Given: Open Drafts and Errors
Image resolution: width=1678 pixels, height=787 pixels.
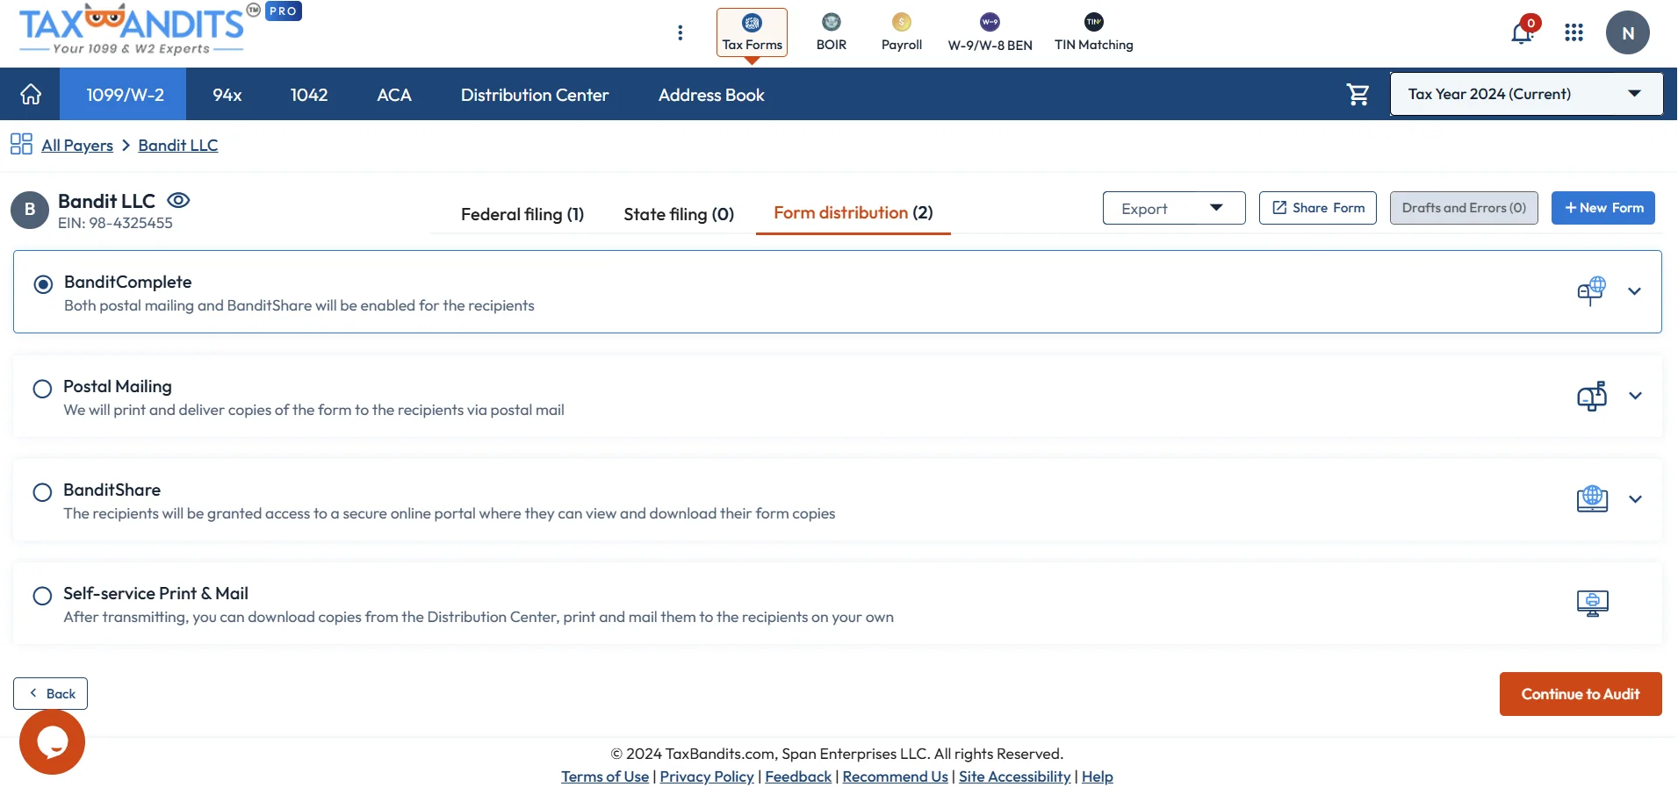Looking at the screenshot, I should (1464, 208).
